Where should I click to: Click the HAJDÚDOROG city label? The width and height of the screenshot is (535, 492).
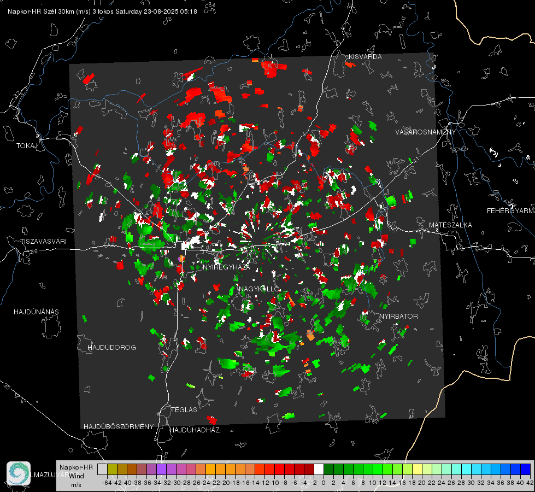coord(111,347)
